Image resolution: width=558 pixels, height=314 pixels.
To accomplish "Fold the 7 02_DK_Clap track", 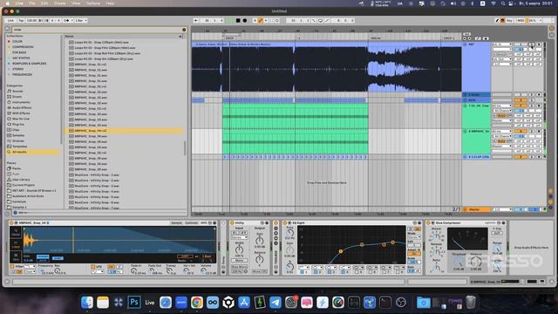I will [465, 106].
